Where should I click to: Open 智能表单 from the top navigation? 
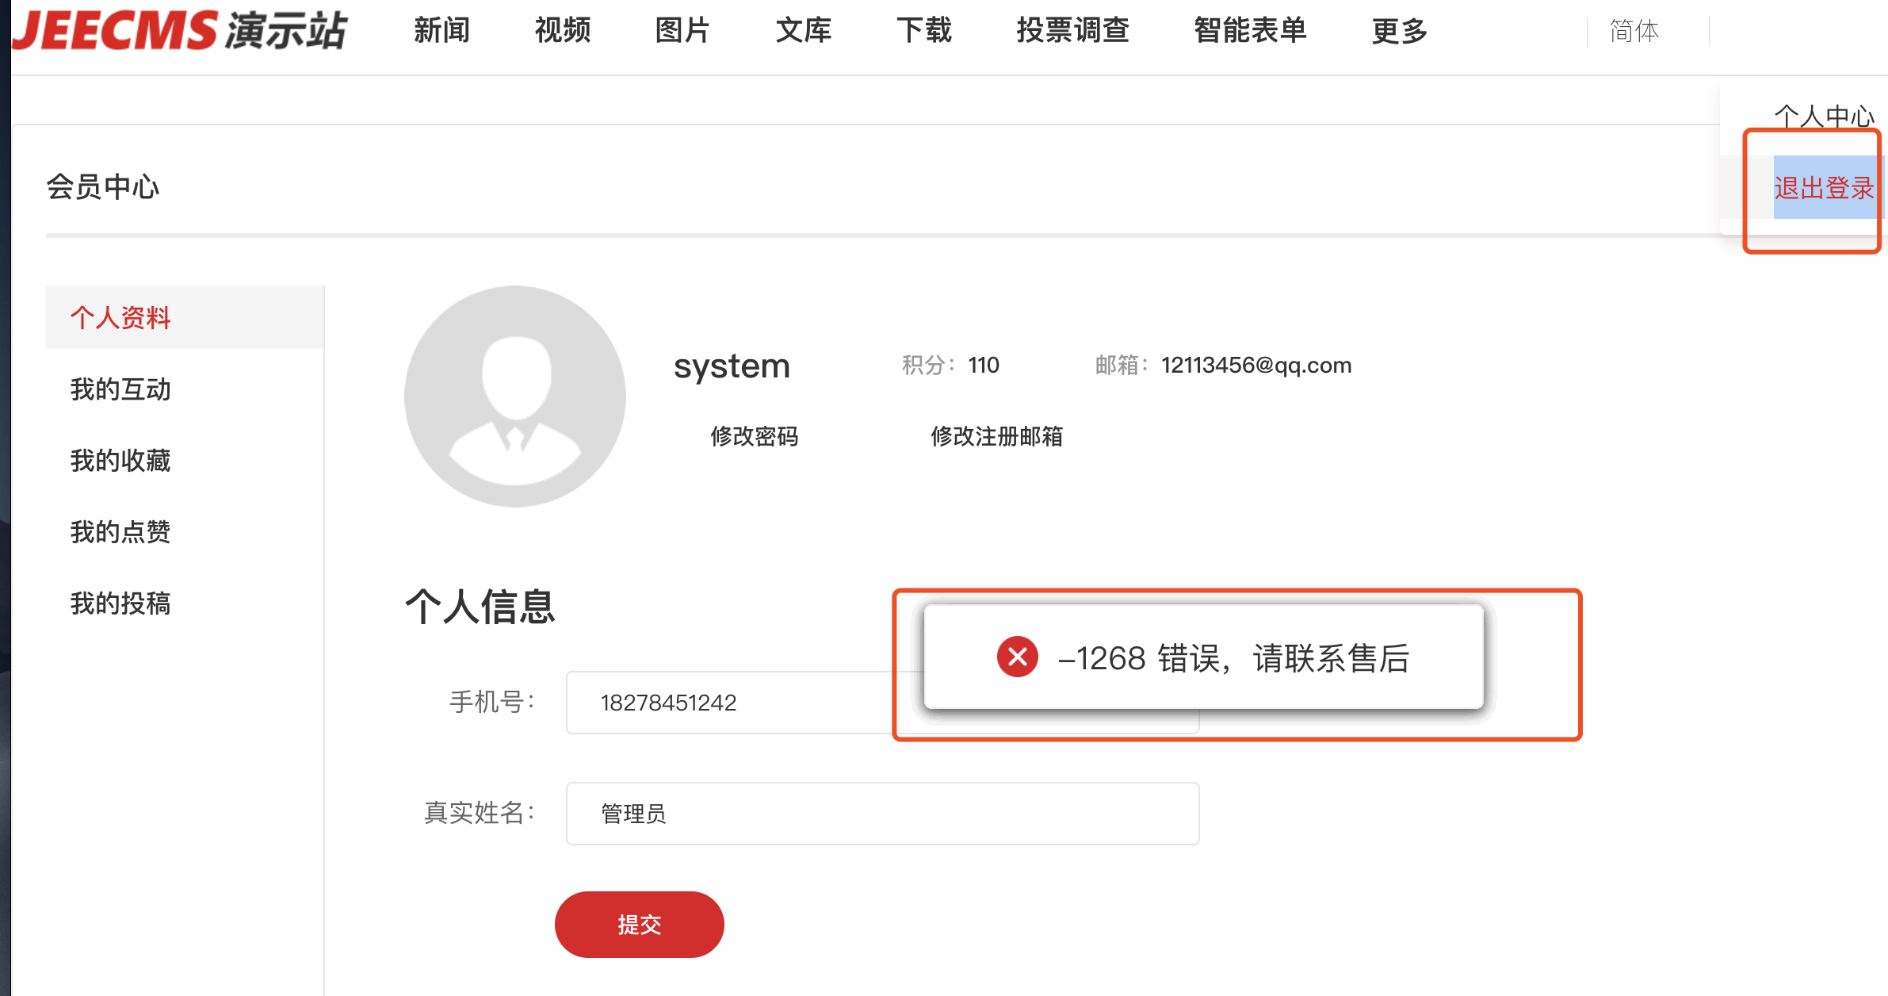(x=1250, y=31)
